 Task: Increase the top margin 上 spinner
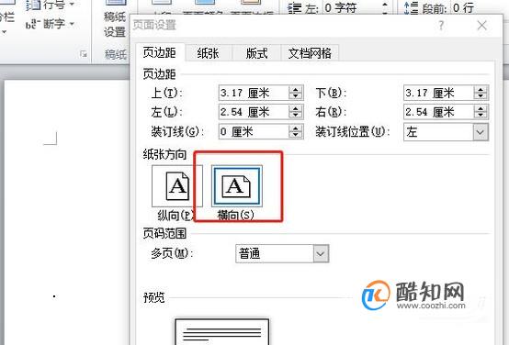pos(296,90)
